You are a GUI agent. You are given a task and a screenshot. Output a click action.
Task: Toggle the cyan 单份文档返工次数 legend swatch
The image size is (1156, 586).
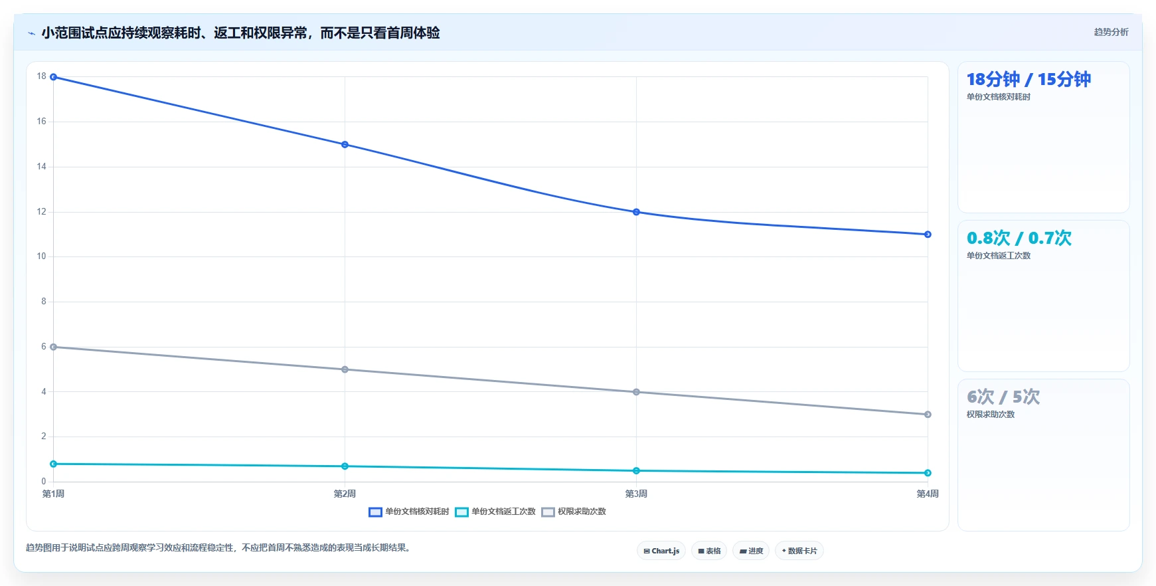(461, 512)
